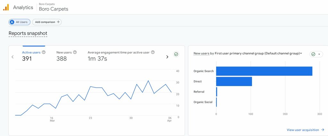
Task: Open the Boro Carpets property selector
Action: (x=53, y=9)
